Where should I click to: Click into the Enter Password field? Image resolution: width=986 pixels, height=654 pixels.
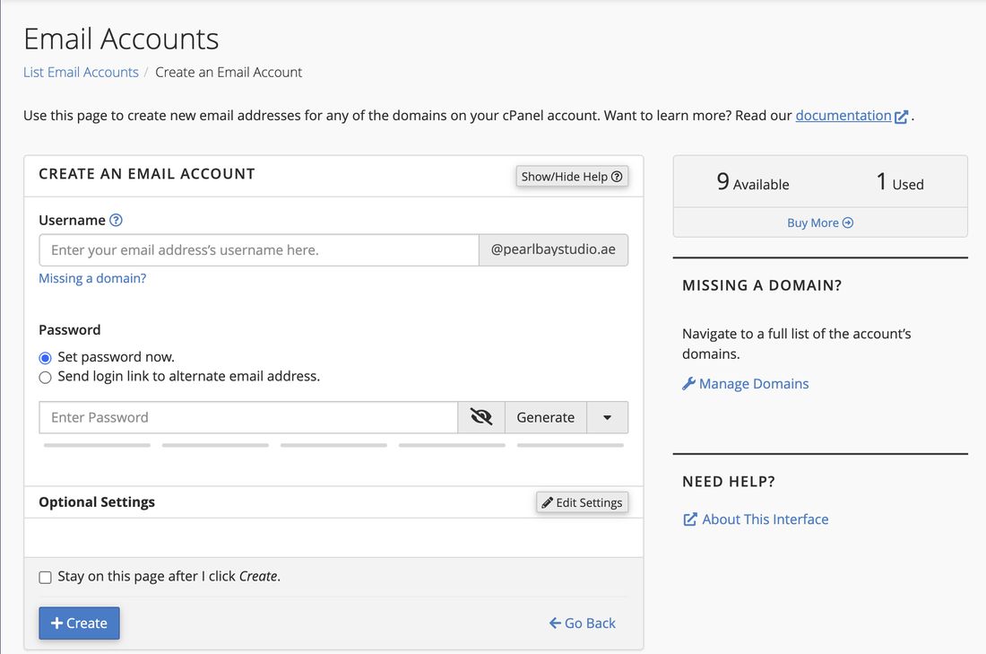pos(248,417)
